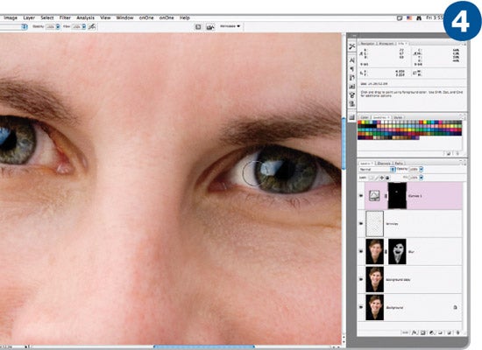Viewport: 482px width, 350px height.
Task: Hide the Background layer
Action: click(x=361, y=307)
